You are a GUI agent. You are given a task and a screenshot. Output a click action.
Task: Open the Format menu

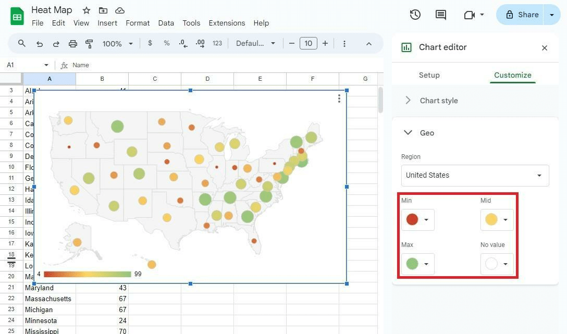pos(138,23)
